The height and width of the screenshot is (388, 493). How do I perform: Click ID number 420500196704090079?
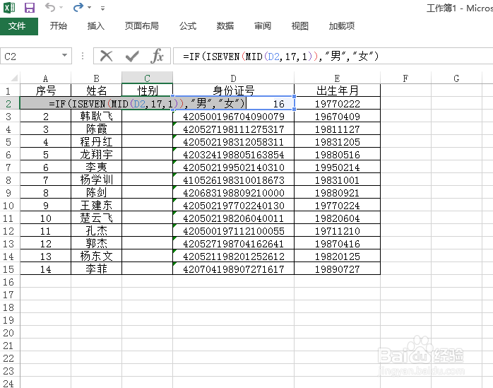coord(233,116)
